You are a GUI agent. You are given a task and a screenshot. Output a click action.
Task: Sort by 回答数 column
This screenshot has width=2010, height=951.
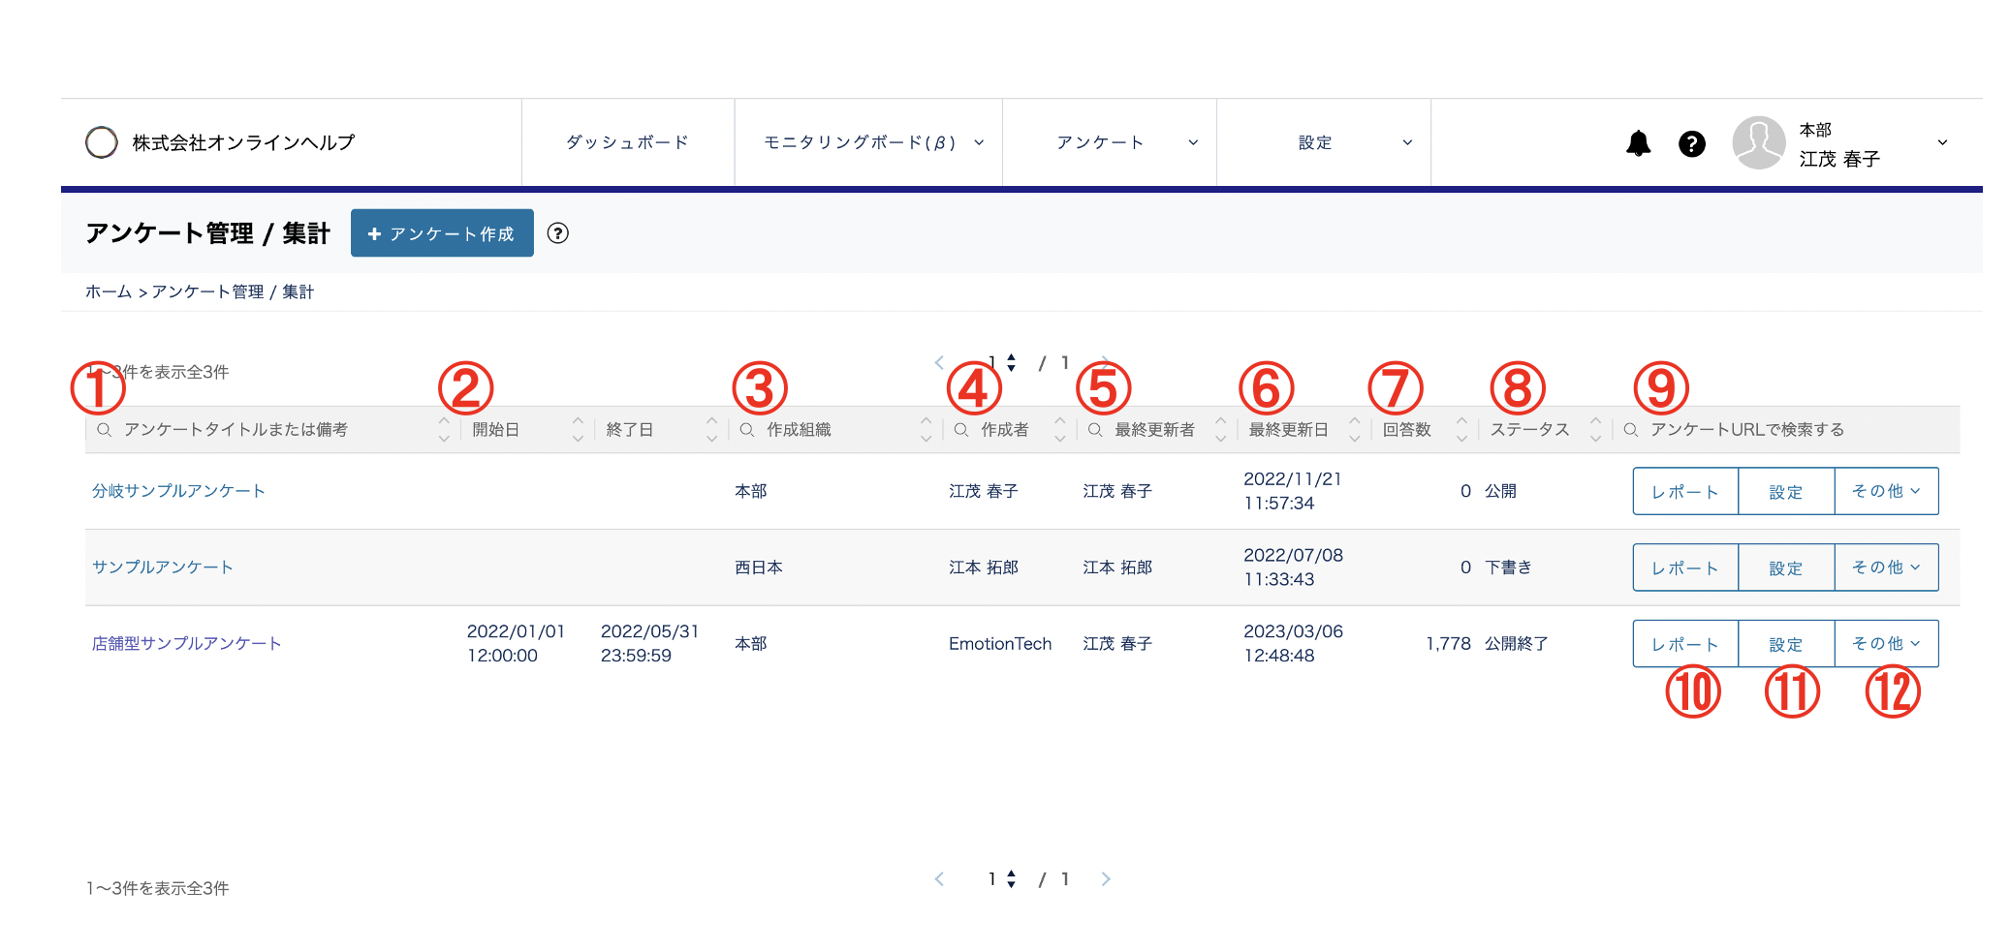point(1461,430)
